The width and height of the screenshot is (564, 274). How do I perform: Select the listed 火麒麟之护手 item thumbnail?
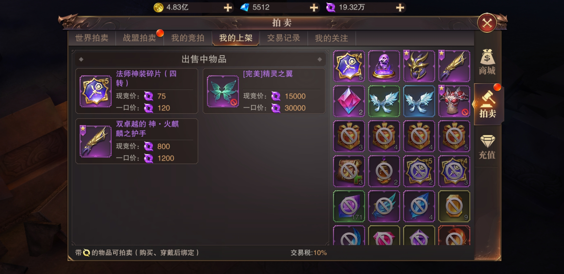[x=96, y=141]
